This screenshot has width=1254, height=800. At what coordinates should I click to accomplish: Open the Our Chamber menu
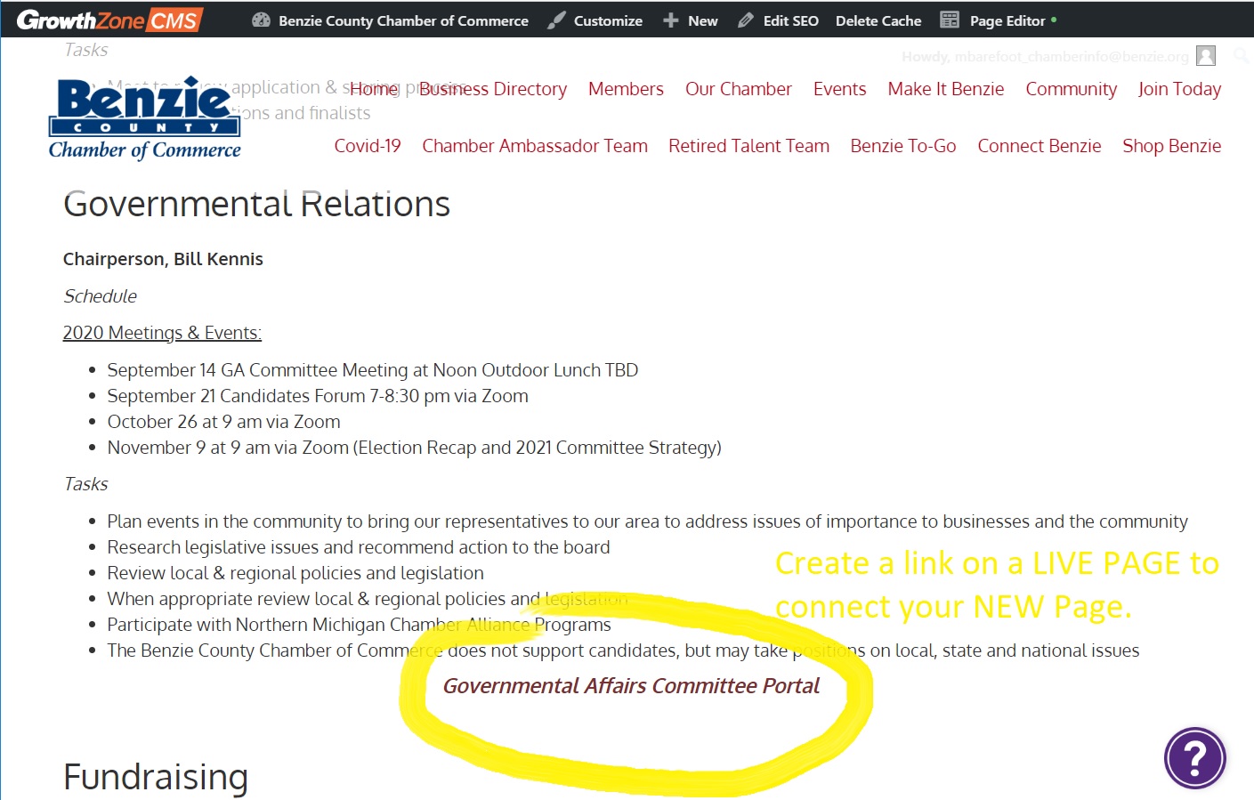pos(739,89)
